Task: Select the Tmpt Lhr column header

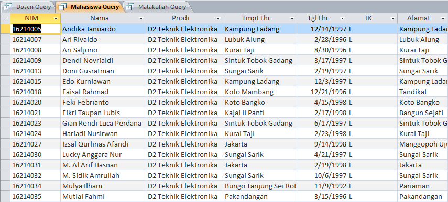Action: click(260, 18)
